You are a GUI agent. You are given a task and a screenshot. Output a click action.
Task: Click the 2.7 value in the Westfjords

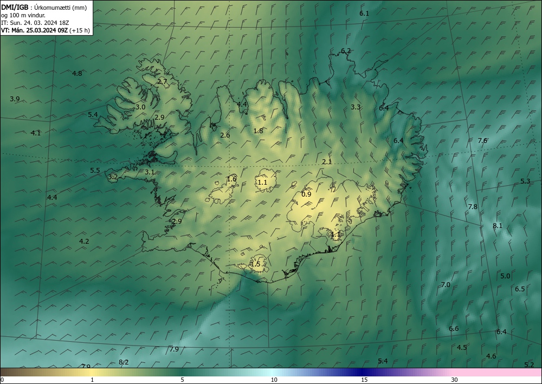[x=163, y=82]
